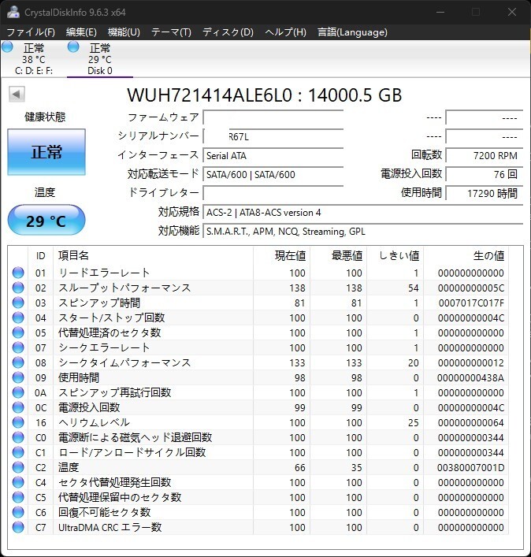Click the status orb for ID C1 row
This screenshot has height=557, width=531.
[x=18, y=452]
